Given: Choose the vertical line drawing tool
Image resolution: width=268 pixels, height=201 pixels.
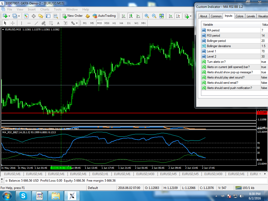Looking at the screenshot, I should [21, 23].
